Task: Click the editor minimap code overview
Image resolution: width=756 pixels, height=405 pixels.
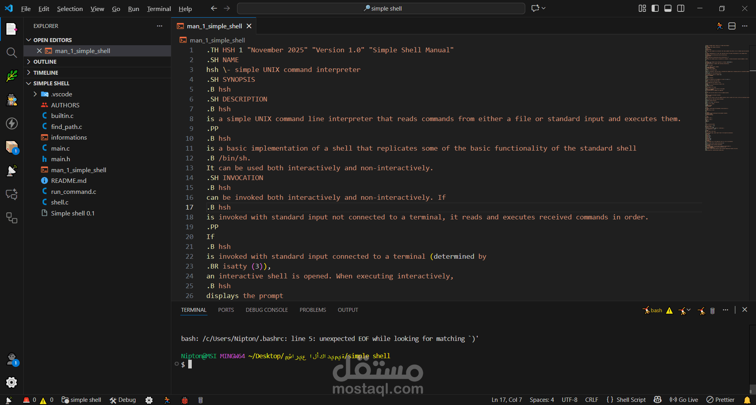Action: pyautogui.click(x=727, y=98)
